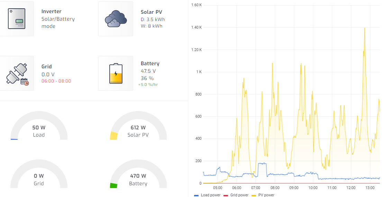Click the PV power peak near 12:45
Screen dimensions: 384x197
point(365,28)
